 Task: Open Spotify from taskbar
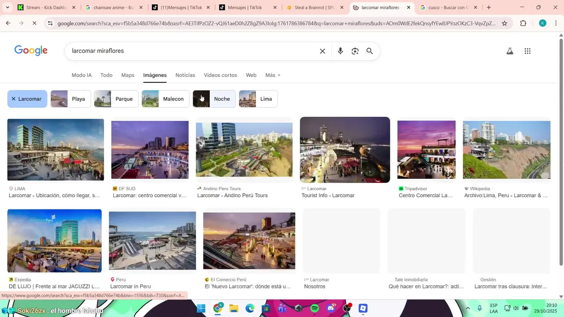[x=315, y=308]
